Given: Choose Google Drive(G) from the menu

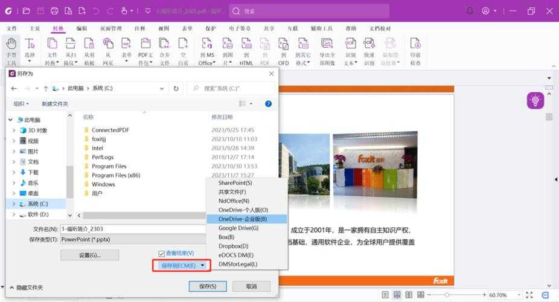Looking at the screenshot, I should click(238, 228).
